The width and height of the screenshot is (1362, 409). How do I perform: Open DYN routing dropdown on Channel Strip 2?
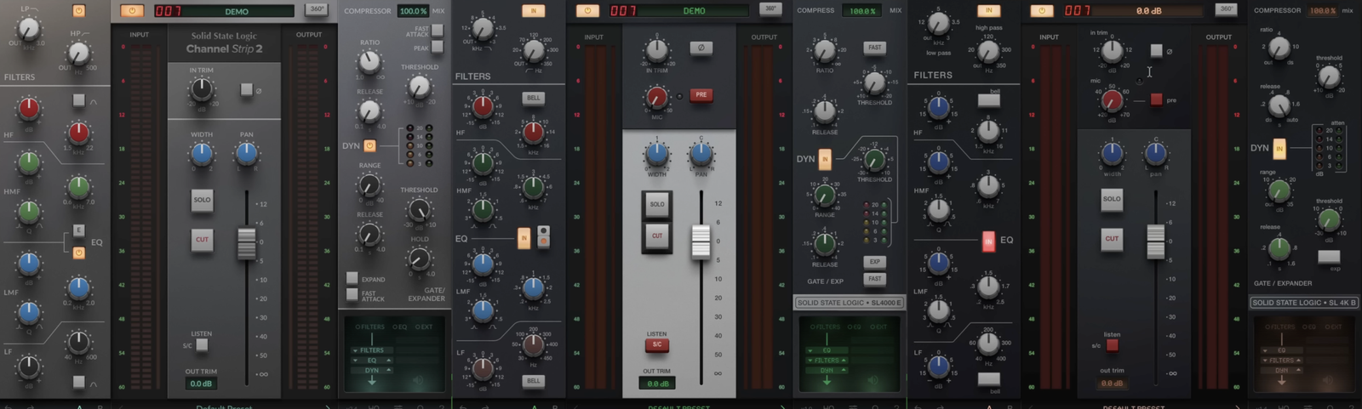[x=372, y=371]
